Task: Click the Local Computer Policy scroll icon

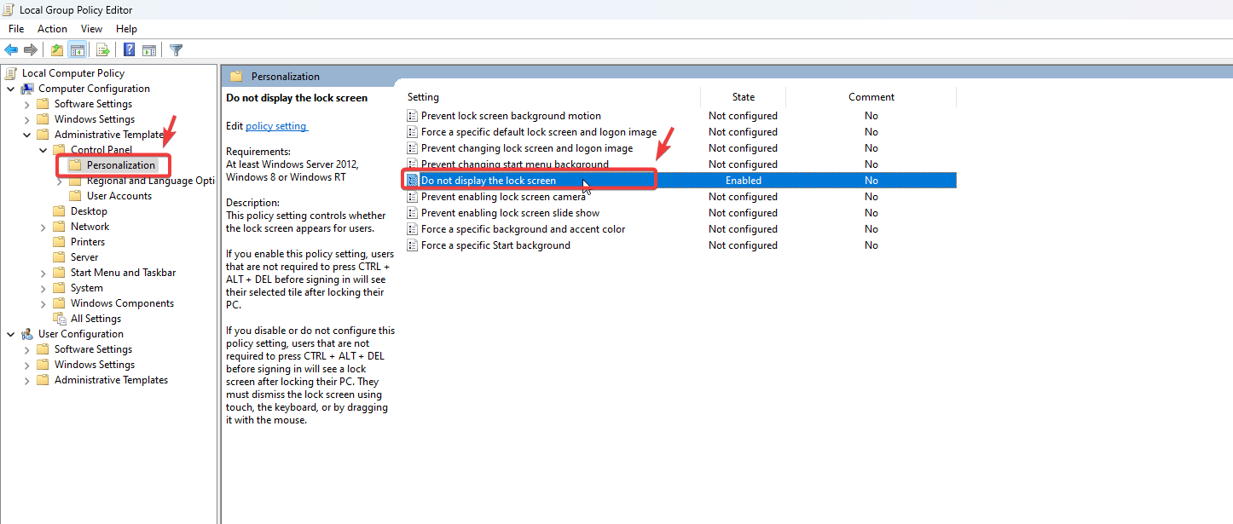Action: pyautogui.click(x=11, y=73)
